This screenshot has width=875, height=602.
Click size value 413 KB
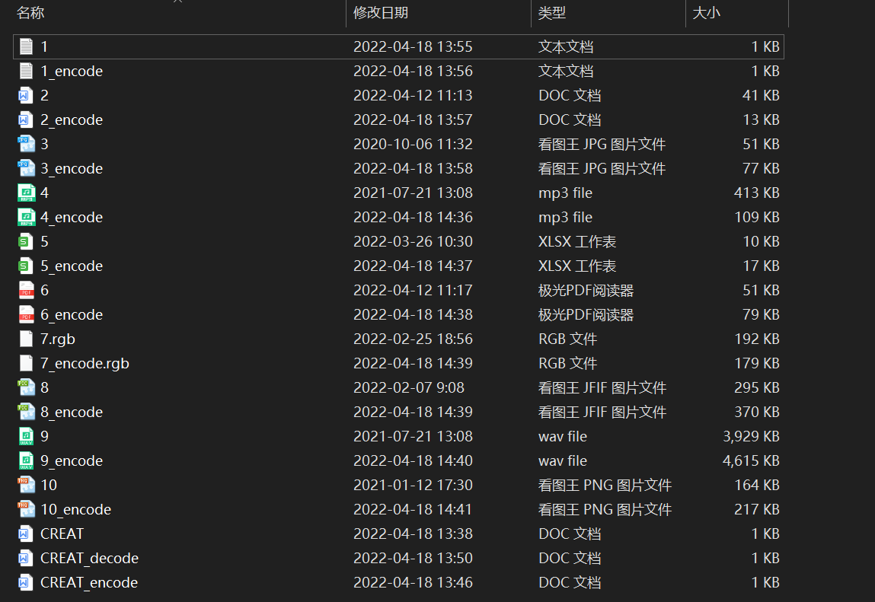point(757,193)
